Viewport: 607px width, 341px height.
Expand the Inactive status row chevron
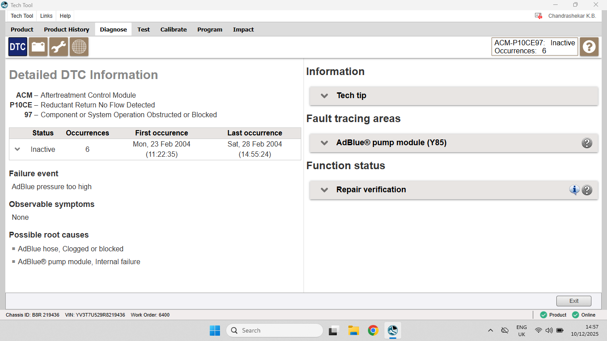click(17, 149)
